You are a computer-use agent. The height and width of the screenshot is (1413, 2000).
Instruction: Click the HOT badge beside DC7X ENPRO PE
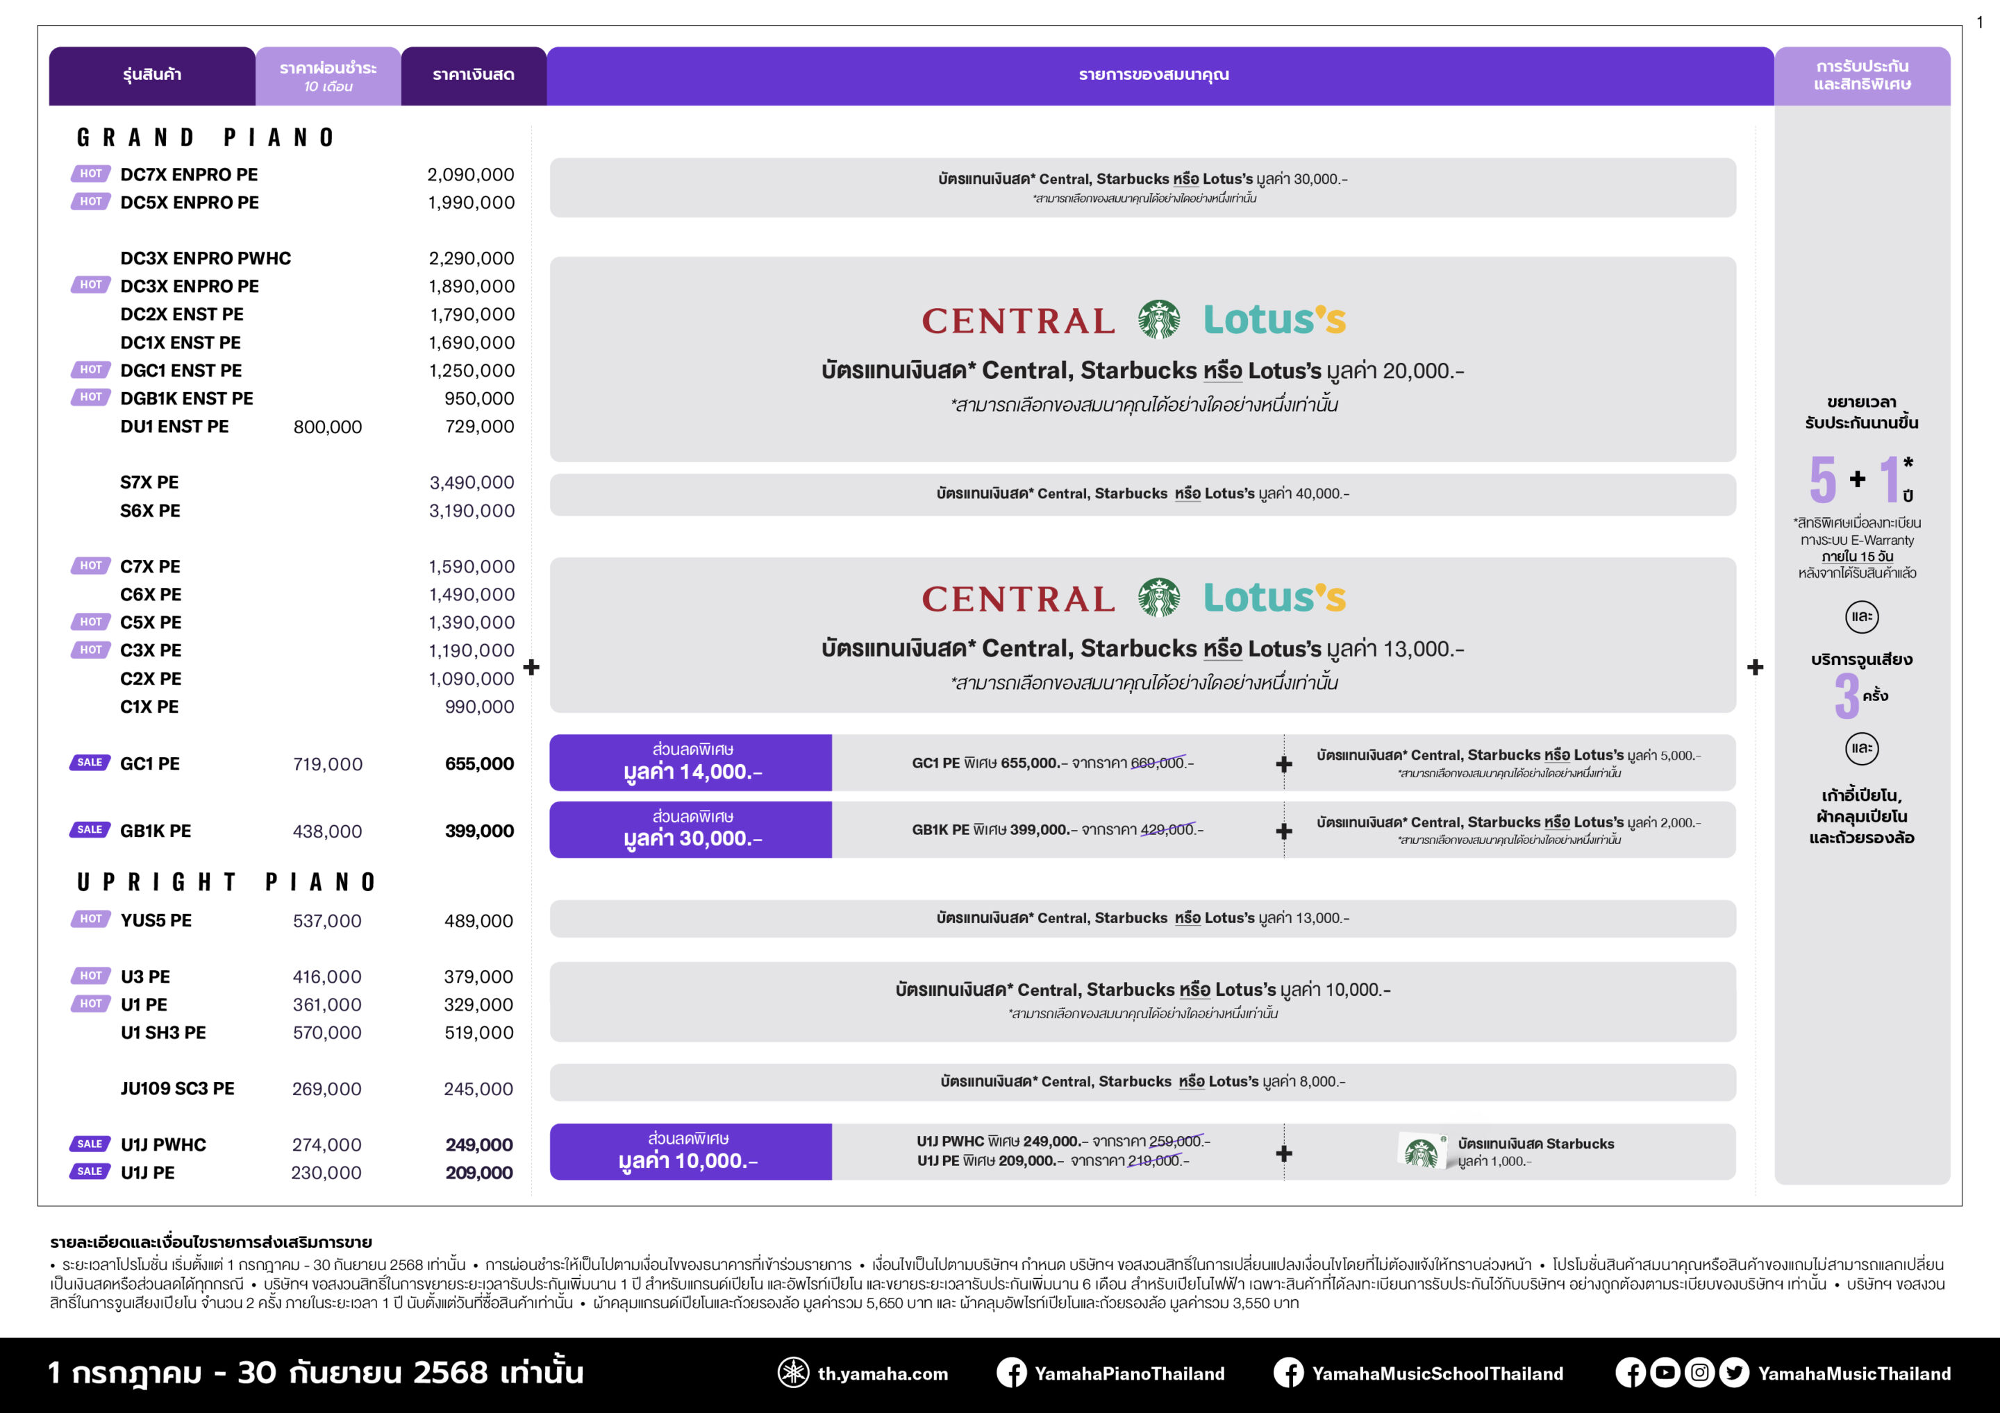[90, 174]
